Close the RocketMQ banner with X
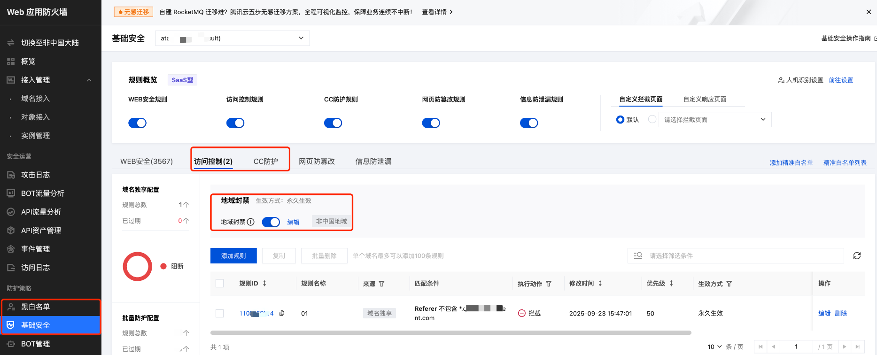Viewport: 877px width, 355px height. click(869, 12)
